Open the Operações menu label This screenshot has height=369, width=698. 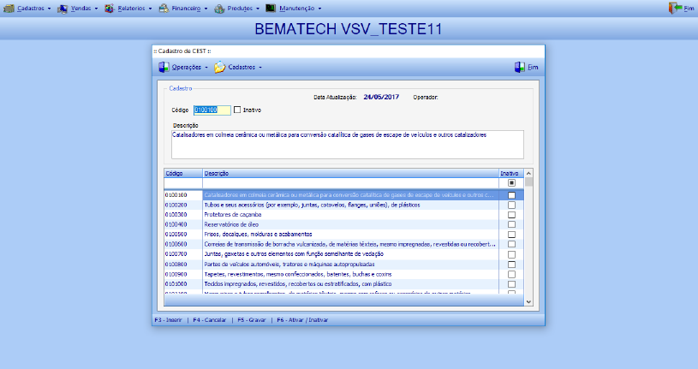[x=187, y=68]
